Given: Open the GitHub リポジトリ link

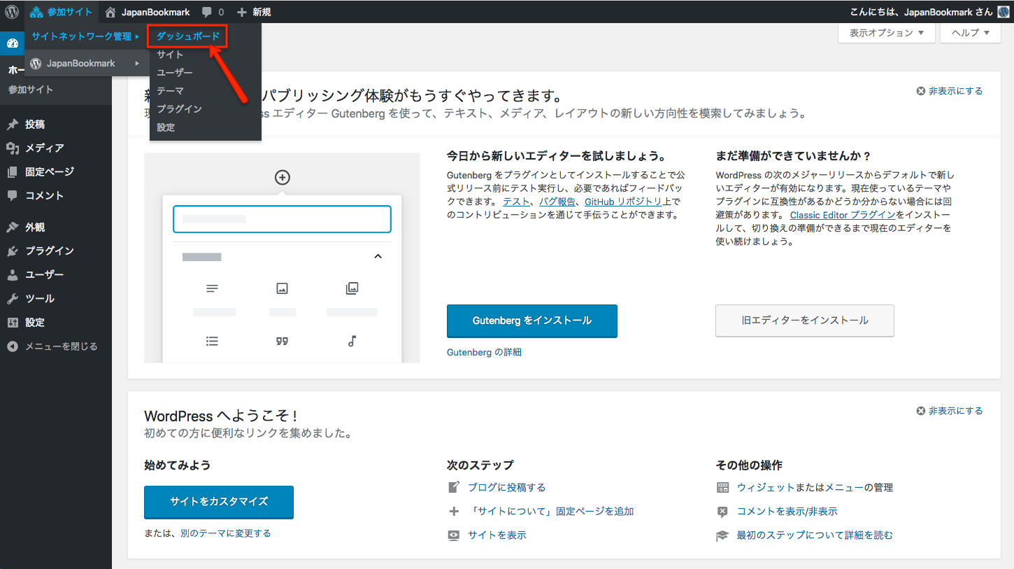Looking at the screenshot, I should (x=624, y=202).
